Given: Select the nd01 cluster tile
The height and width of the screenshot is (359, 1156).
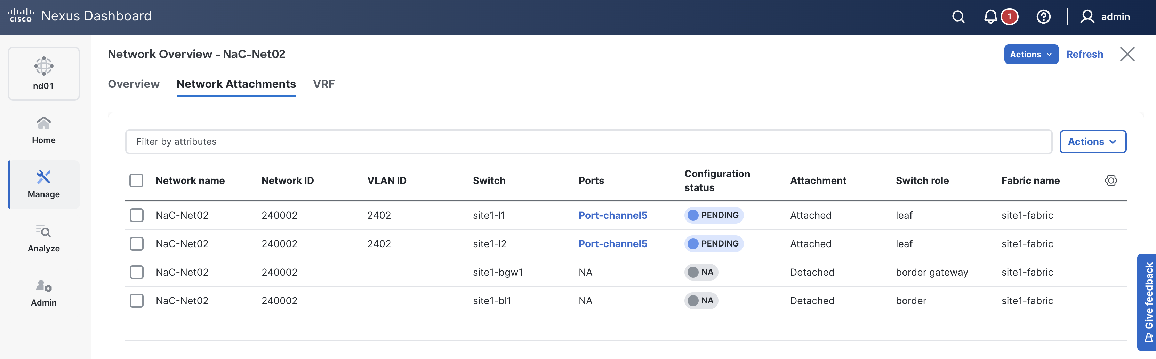Looking at the screenshot, I should click(x=43, y=74).
